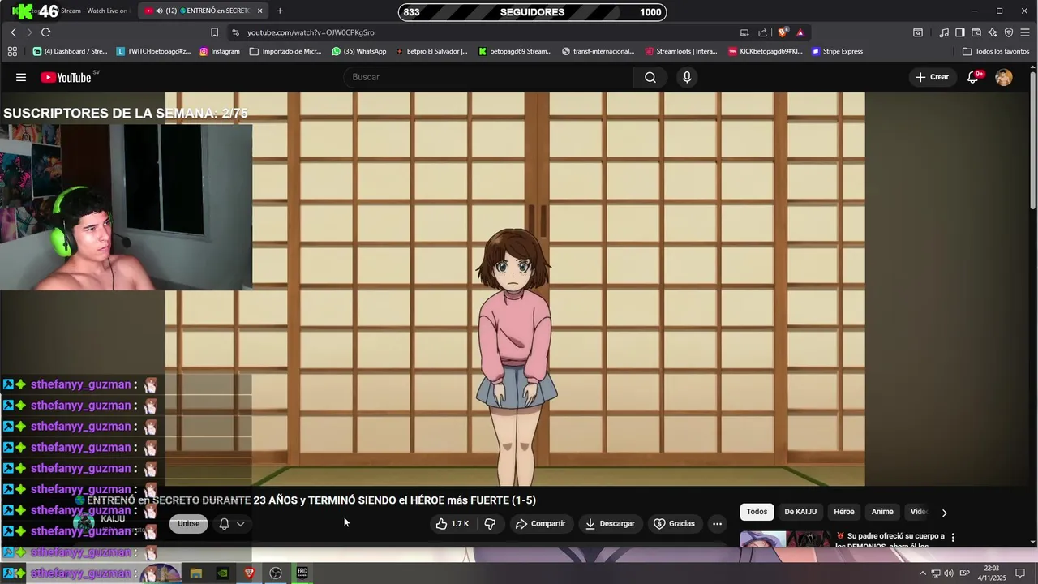Open the Brave Rewards triangle icon
Image resolution: width=1038 pixels, height=584 pixels.
[x=800, y=32]
